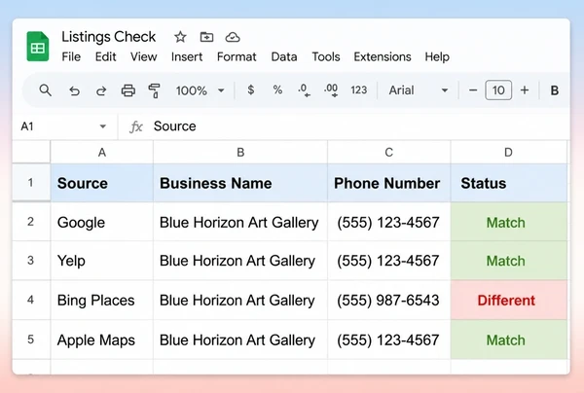Click the Google Sheets home logo

[x=38, y=47]
